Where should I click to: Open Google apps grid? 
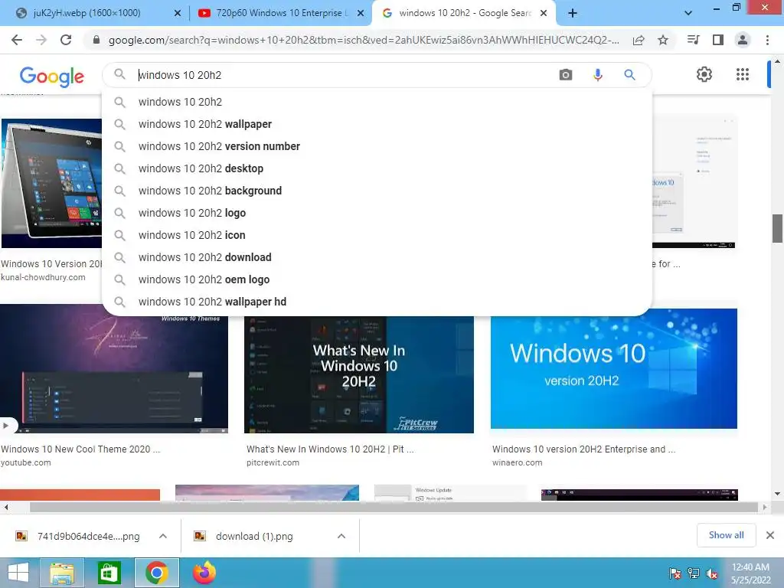coord(743,74)
